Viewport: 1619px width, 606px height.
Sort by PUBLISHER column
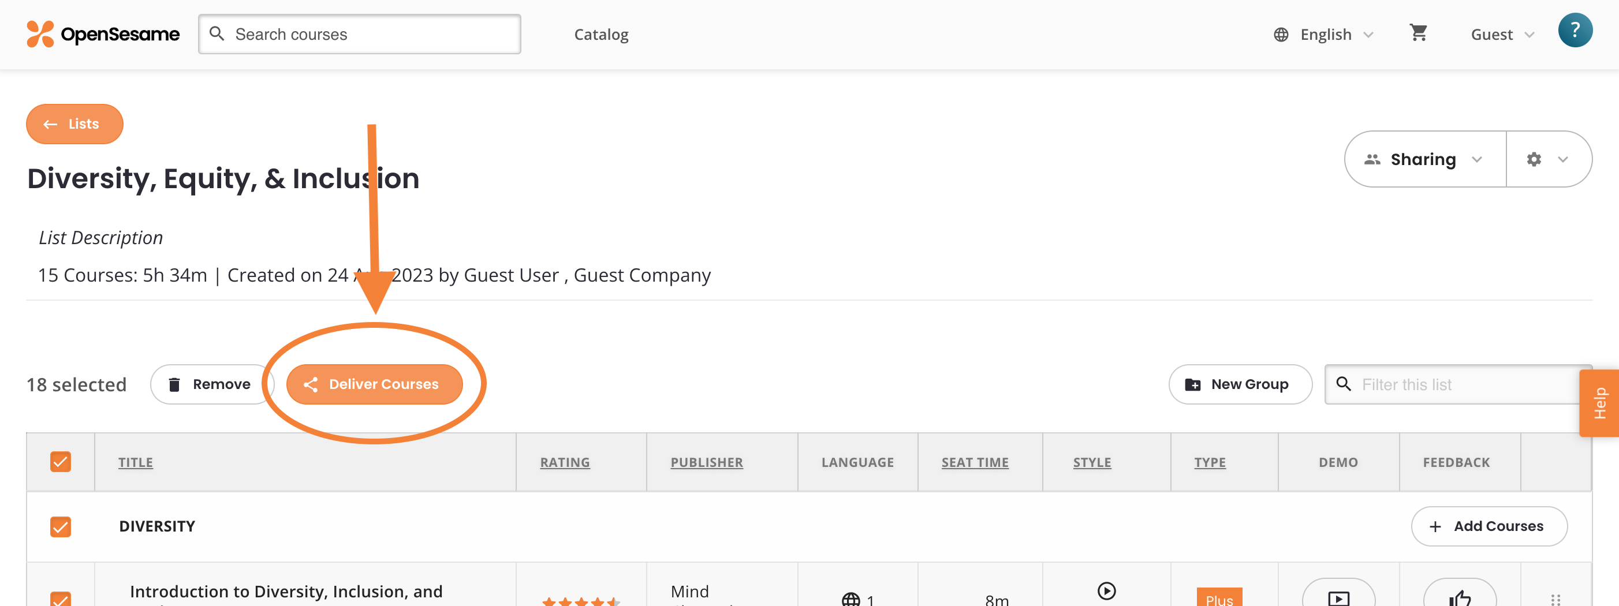[x=706, y=462]
